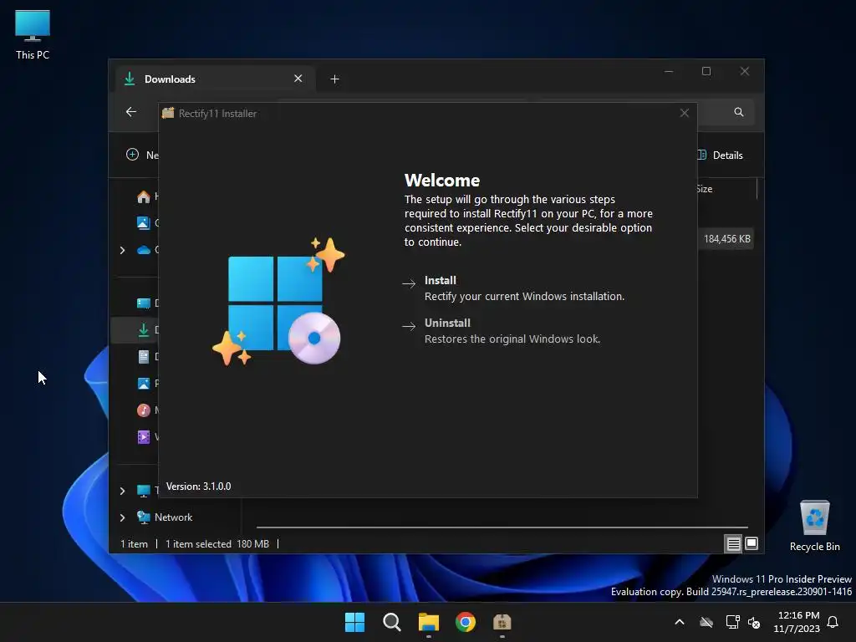Select the OneDrive cloud icon in sidebar
The image size is (856, 642).
point(144,250)
